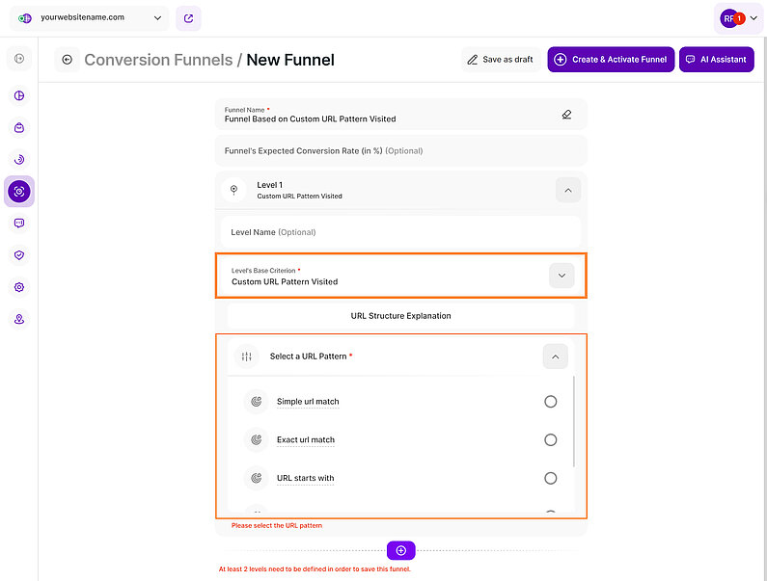The image size is (767, 581).
Task: Open the pie chart dashboard icon in sidebar
Action: pyautogui.click(x=19, y=95)
